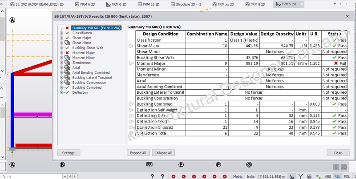Switch to Structure 3D - 2 tab
Screen dimensions: 356x179
[186, 4]
